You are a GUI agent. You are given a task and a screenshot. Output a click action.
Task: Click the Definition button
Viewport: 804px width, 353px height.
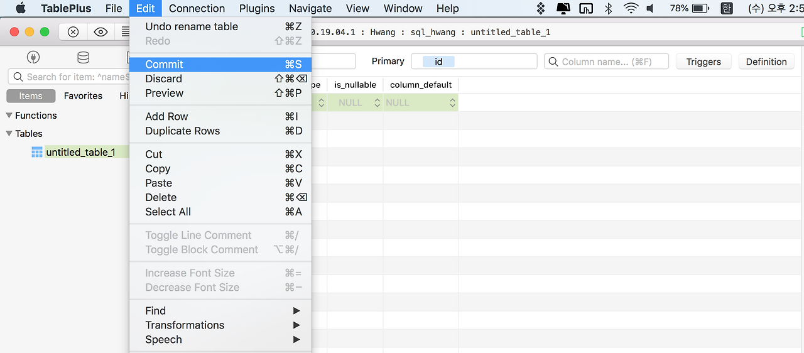[x=766, y=62]
